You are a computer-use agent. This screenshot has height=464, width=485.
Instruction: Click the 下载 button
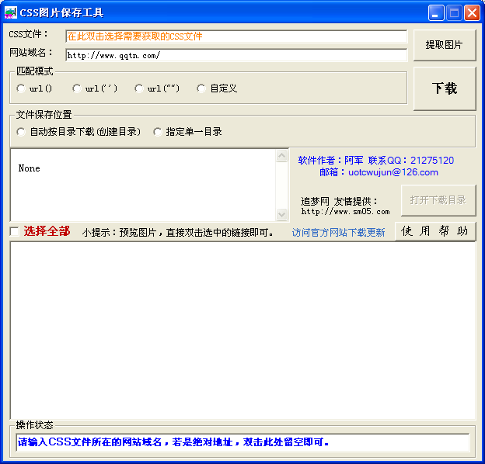(x=444, y=88)
